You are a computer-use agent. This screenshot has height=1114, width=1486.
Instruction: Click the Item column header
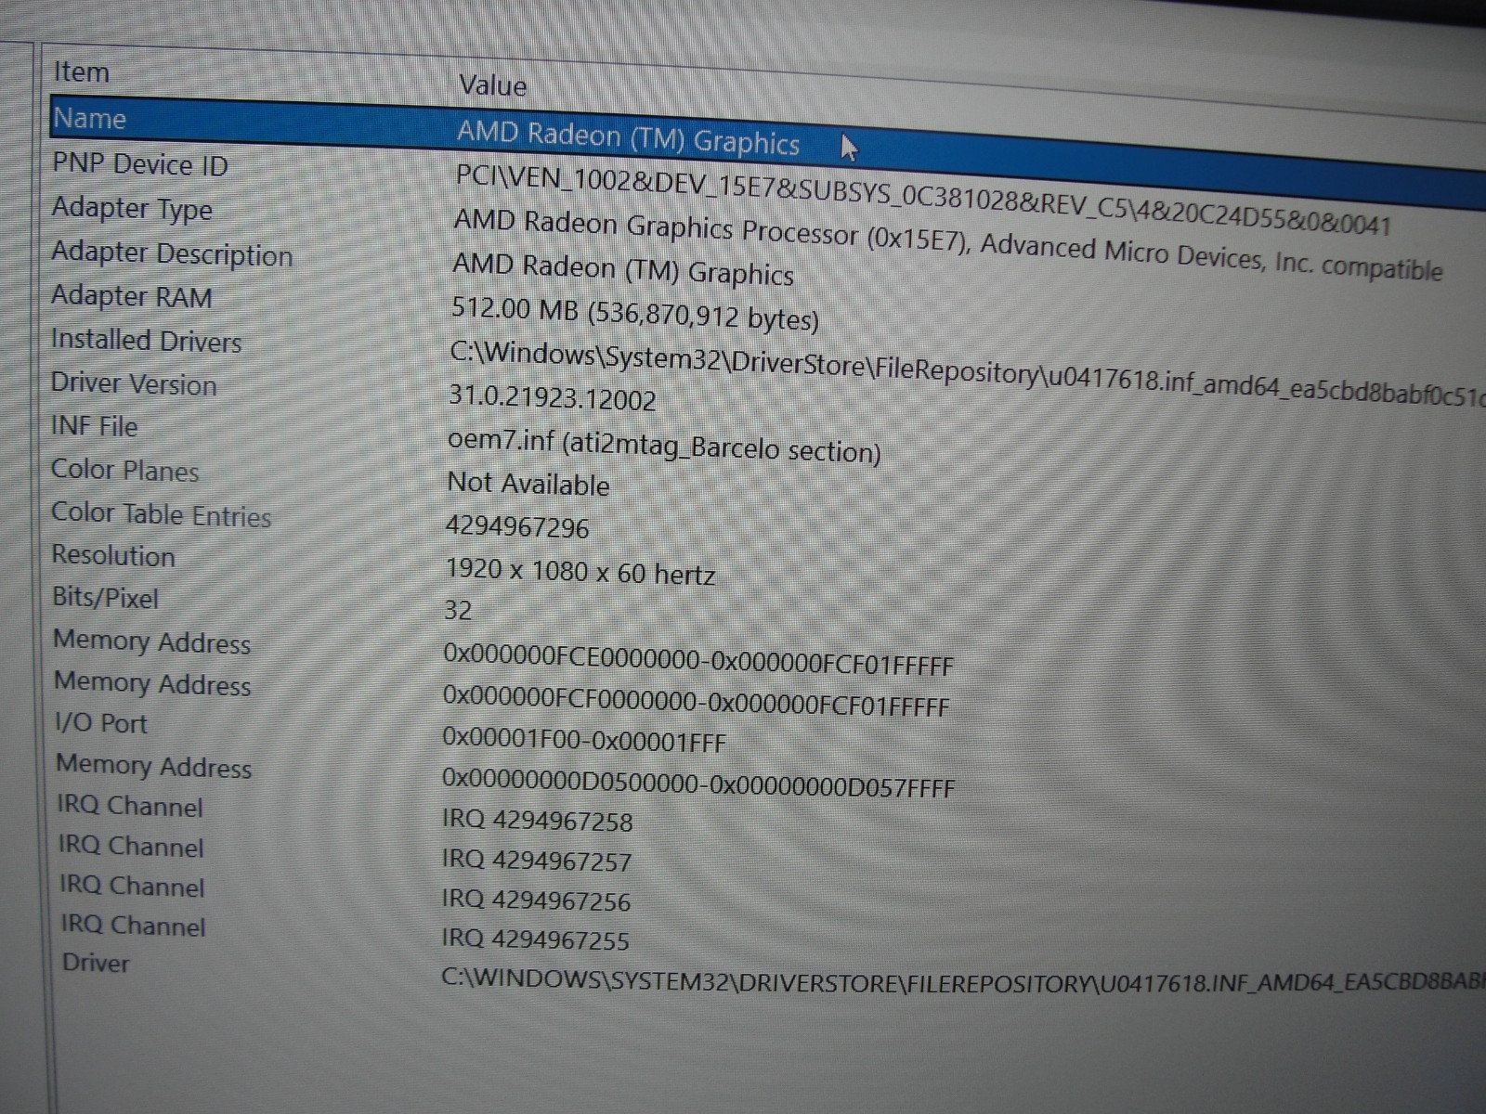point(82,71)
